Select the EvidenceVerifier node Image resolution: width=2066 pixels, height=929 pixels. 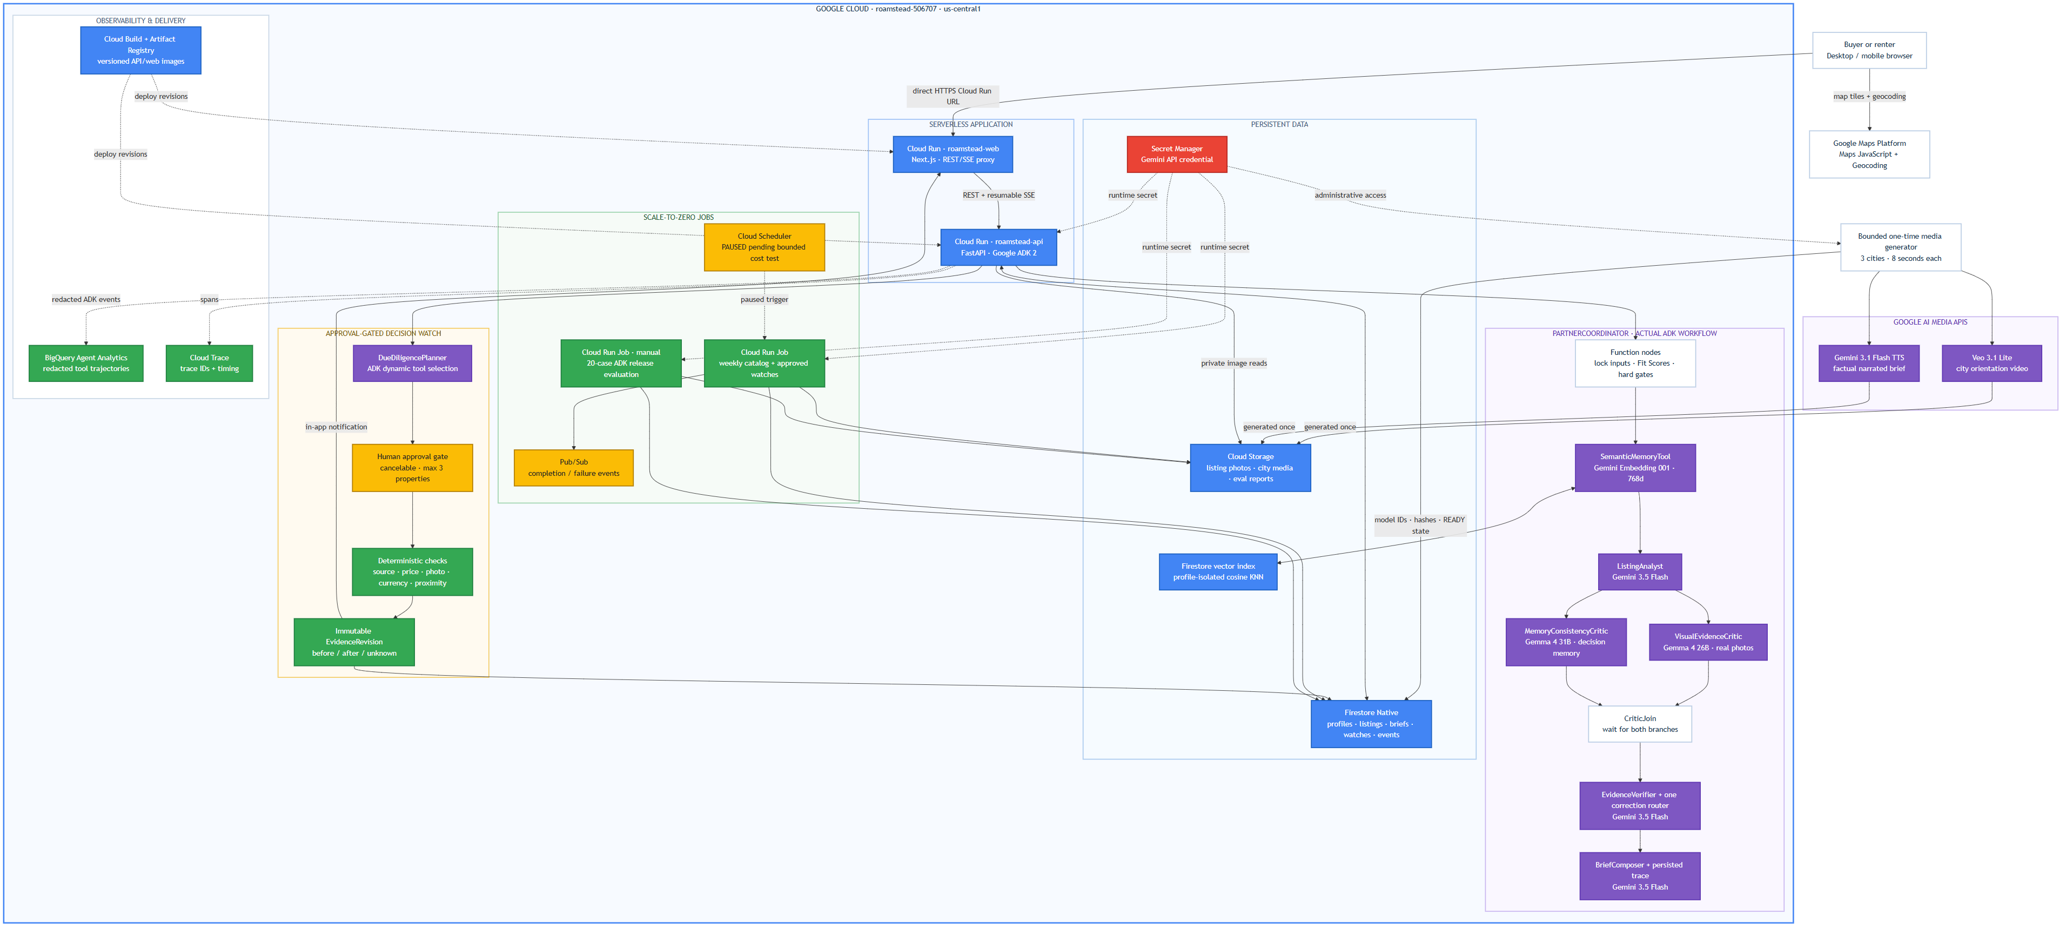(x=1639, y=805)
